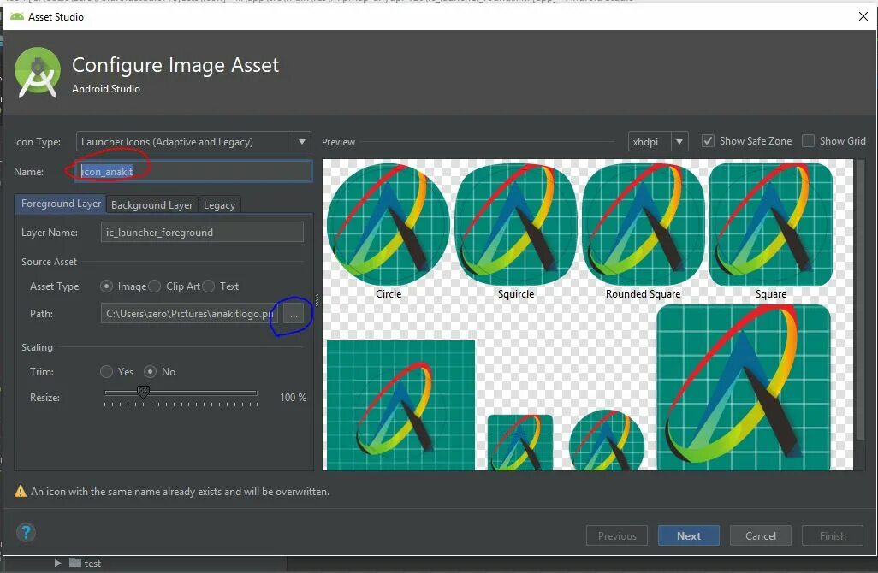The height and width of the screenshot is (573, 878).
Task: Click the Android Studio logo in the header
Action: 38,73
